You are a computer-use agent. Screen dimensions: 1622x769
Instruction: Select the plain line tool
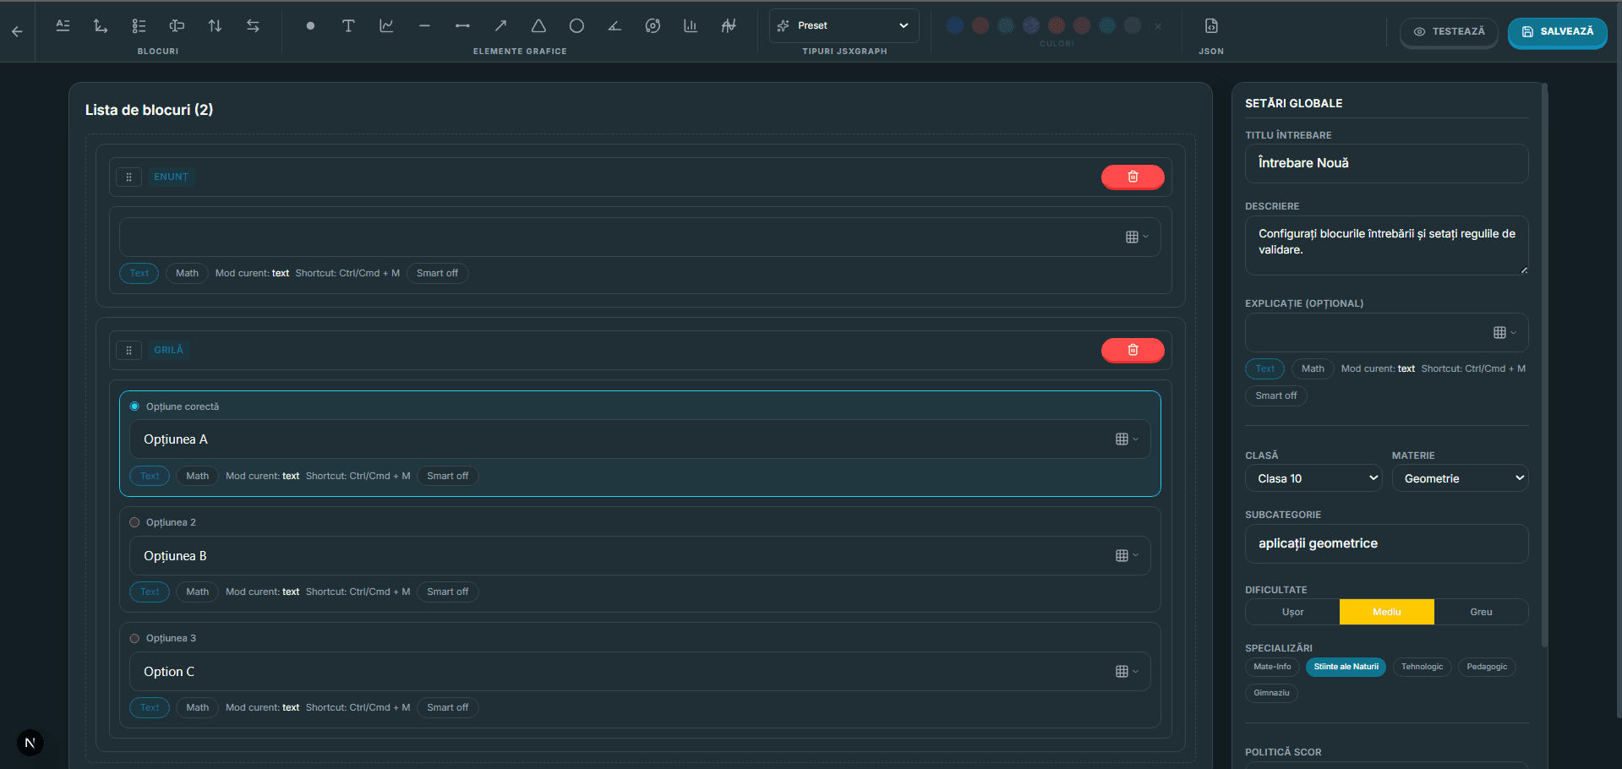tap(424, 26)
